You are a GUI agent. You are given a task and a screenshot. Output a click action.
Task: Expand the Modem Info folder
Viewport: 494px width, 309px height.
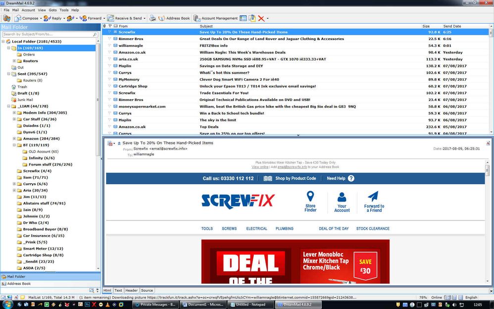click(x=14, y=112)
